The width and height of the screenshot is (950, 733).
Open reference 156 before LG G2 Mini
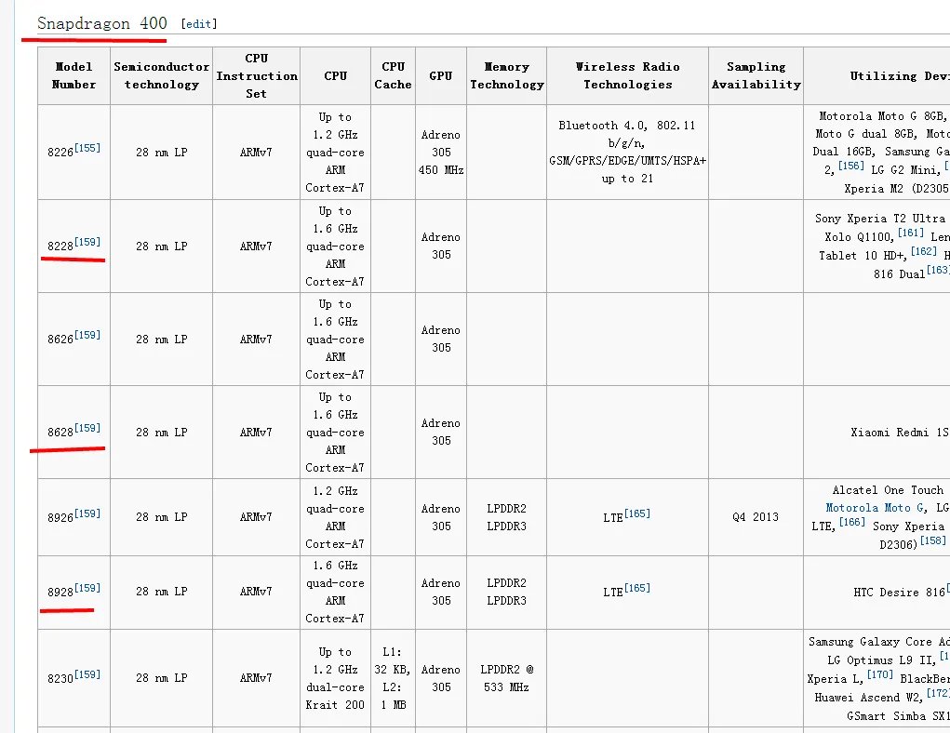click(850, 166)
